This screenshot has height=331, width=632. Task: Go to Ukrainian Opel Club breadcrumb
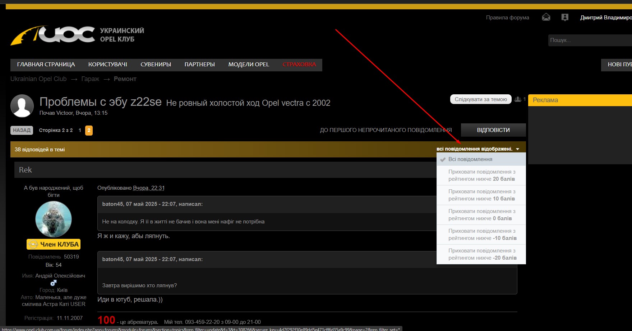(38, 79)
